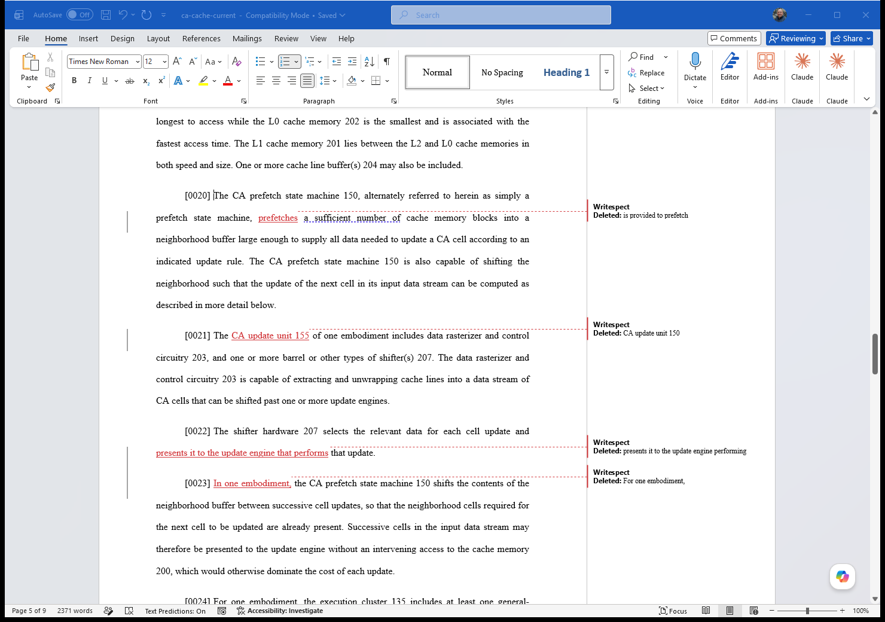Open the Design tab

coord(123,38)
